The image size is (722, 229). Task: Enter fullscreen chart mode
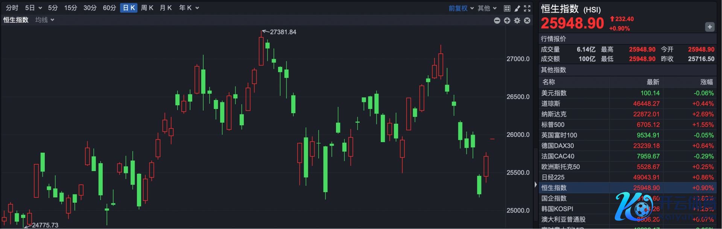527,8
